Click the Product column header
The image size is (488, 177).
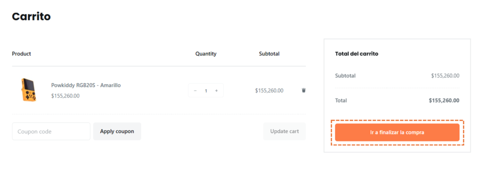(21, 54)
